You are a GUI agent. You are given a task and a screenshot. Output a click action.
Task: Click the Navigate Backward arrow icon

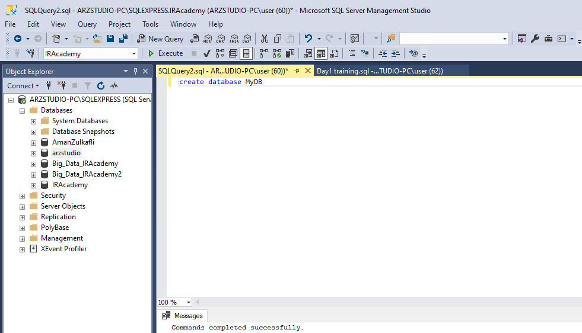pos(17,39)
